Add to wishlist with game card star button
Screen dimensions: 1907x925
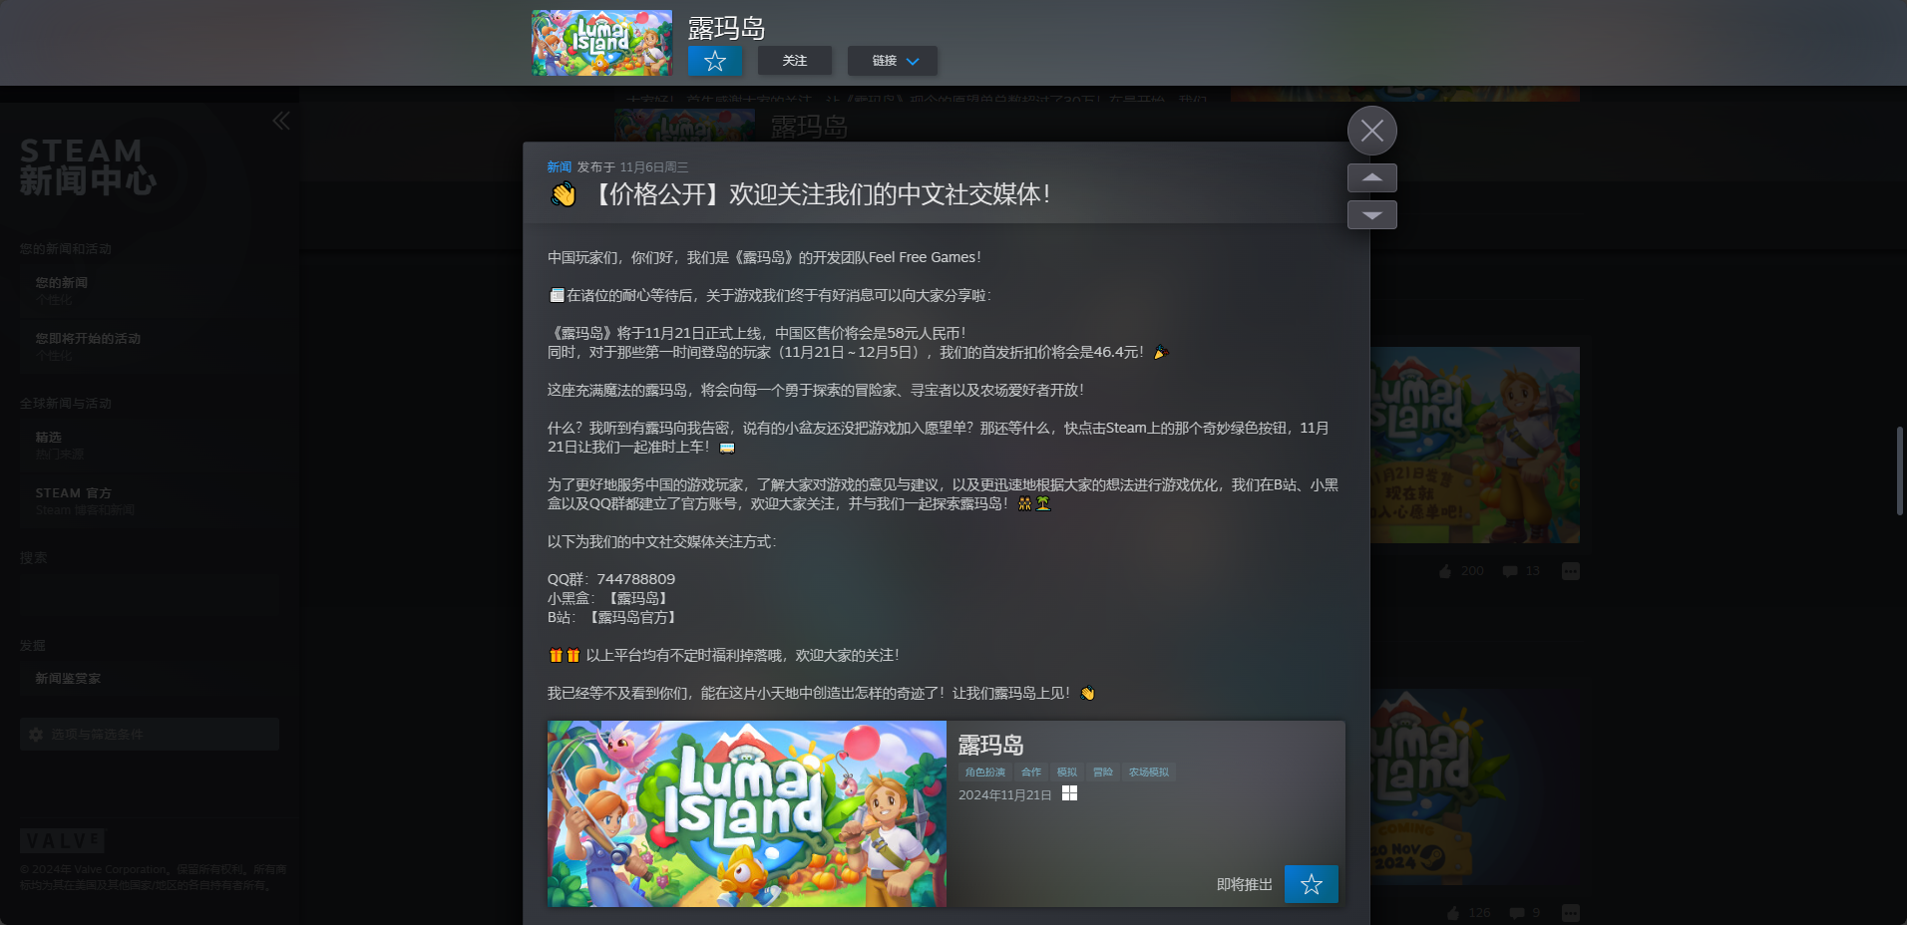coord(1312,884)
